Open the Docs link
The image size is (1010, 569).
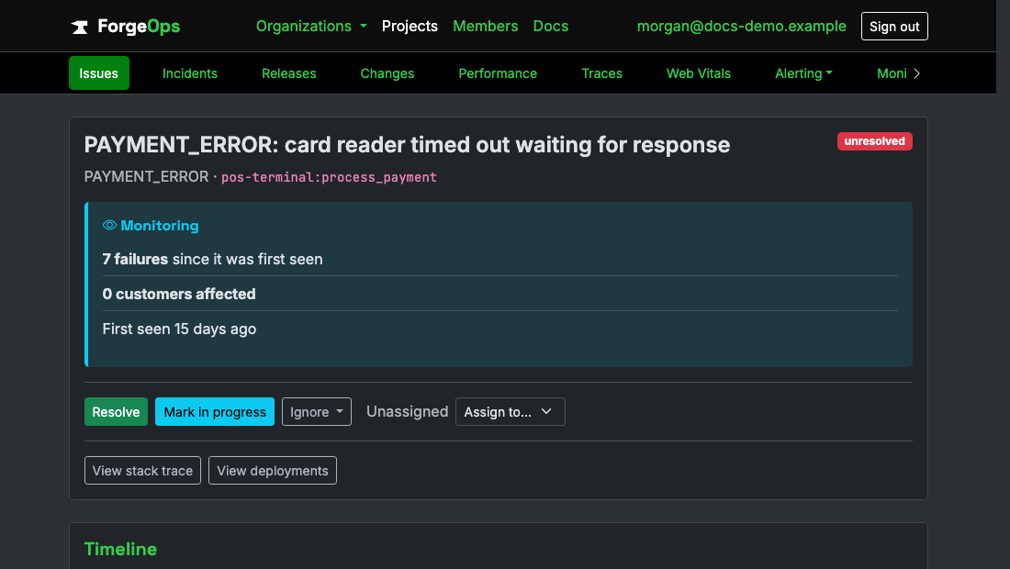coord(551,27)
